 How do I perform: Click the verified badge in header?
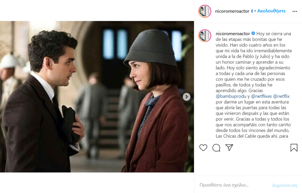click(x=252, y=11)
